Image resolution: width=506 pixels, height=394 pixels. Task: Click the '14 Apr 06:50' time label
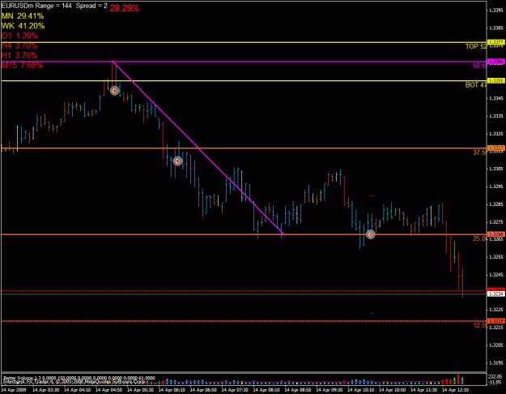click(x=203, y=390)
